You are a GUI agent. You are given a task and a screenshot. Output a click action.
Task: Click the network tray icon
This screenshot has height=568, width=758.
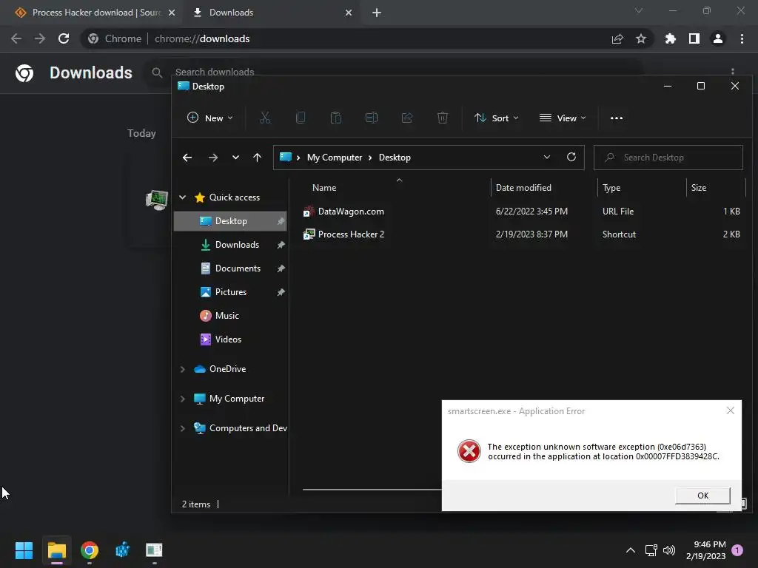(651, 550)
